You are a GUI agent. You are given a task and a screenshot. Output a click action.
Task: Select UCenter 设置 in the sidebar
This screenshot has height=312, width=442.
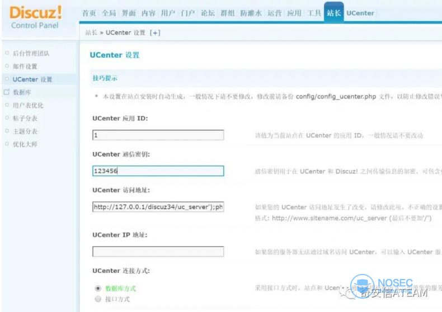click(32, 79)
